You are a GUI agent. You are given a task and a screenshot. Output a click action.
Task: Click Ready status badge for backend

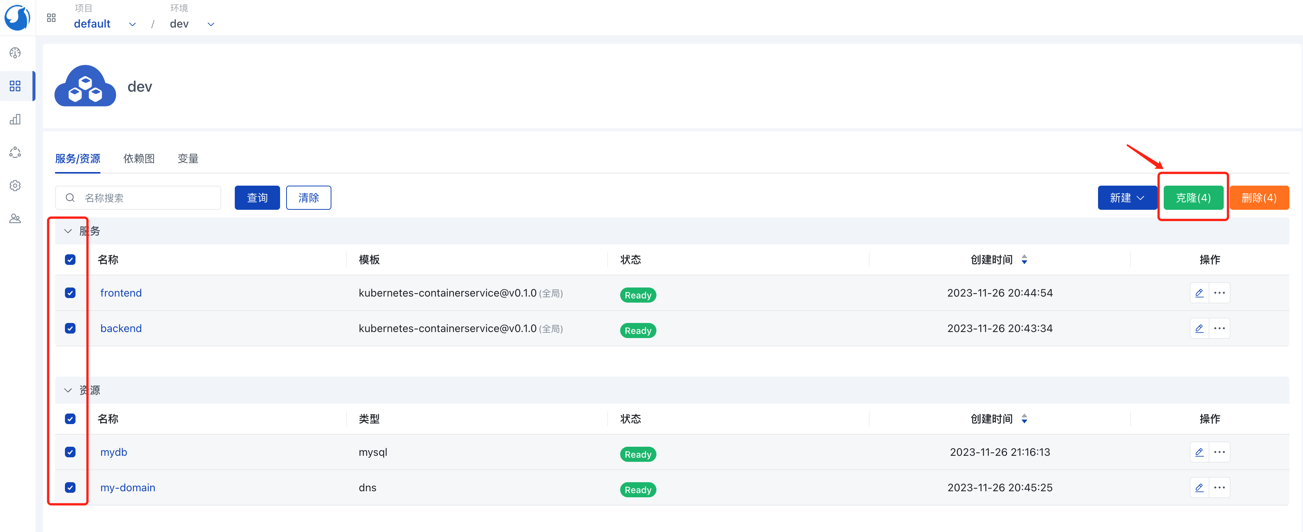point(638,330)
